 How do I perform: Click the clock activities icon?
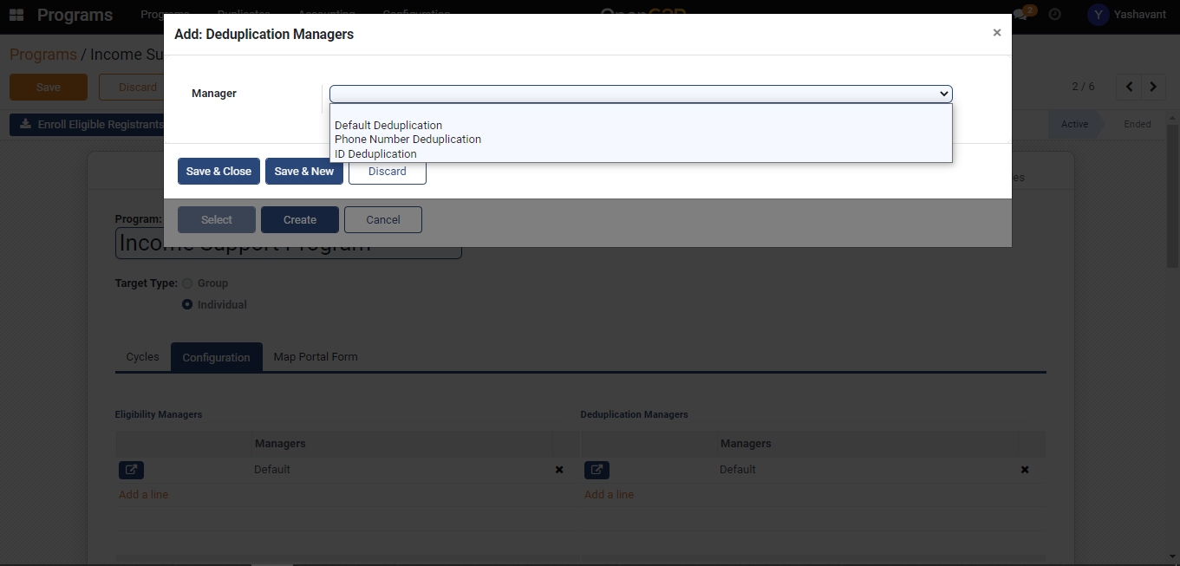point(1054,15)
